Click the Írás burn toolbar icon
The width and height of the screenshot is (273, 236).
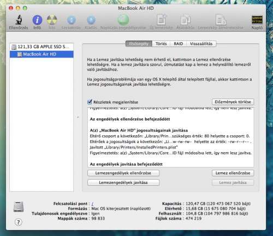coord(52,20)
